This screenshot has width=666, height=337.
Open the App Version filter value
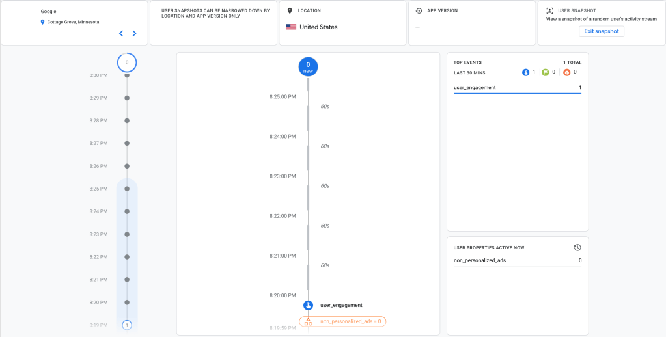(x=417, y=27)
